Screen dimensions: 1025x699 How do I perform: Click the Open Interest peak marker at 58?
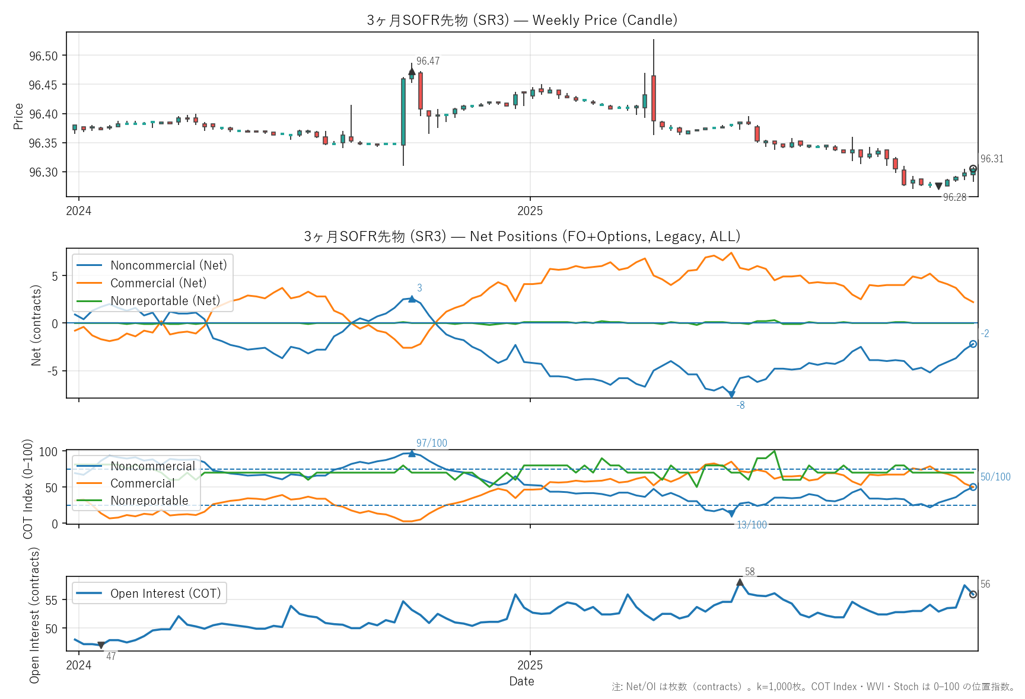click(740, 583)
